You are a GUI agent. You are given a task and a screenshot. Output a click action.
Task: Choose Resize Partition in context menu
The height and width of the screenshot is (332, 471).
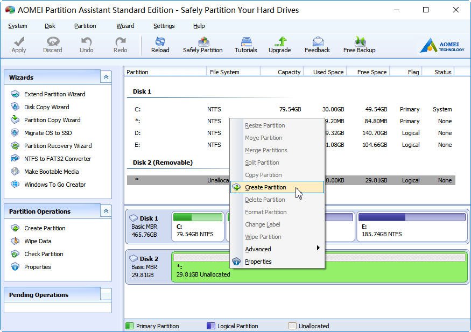(277, 125)
